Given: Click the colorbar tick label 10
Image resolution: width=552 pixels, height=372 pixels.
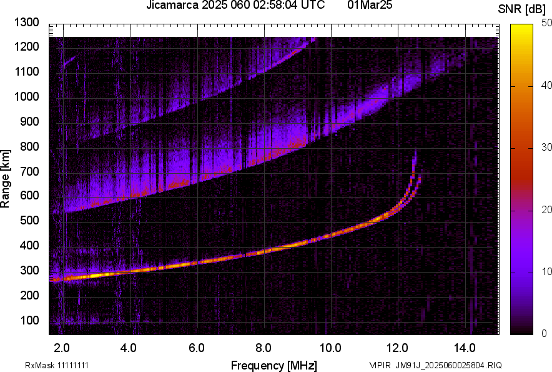Looking at the screenshot, I should (x=547, y=271).
